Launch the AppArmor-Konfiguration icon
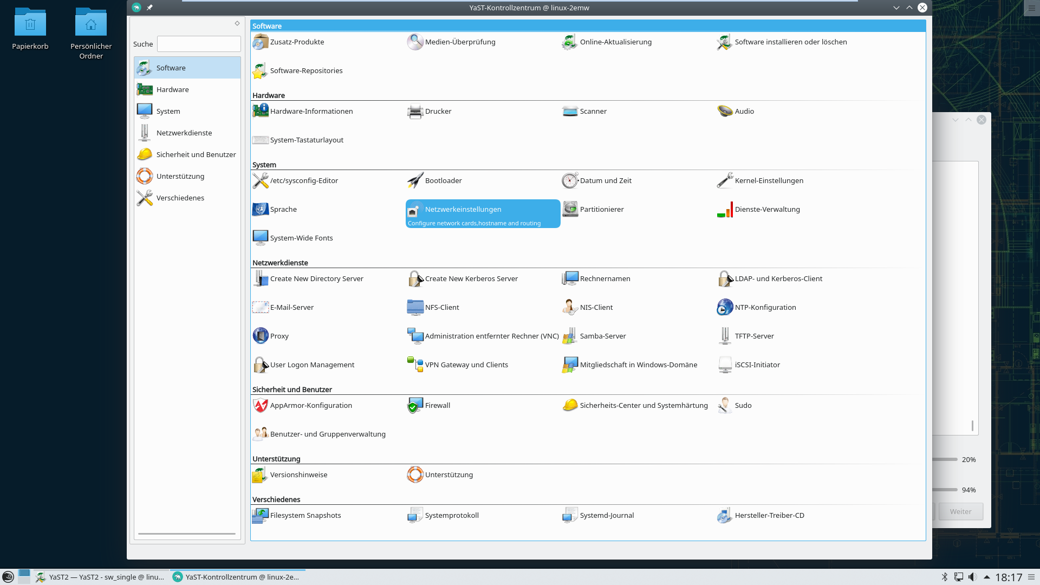Screen dimensions: 1040x585 pyautogui.click(x=261, y=405)
